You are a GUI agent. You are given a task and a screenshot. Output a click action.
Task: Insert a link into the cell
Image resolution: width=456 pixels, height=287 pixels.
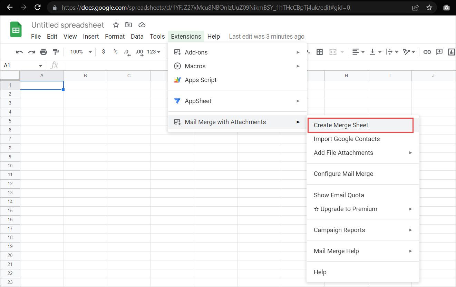tap(427, 51)
